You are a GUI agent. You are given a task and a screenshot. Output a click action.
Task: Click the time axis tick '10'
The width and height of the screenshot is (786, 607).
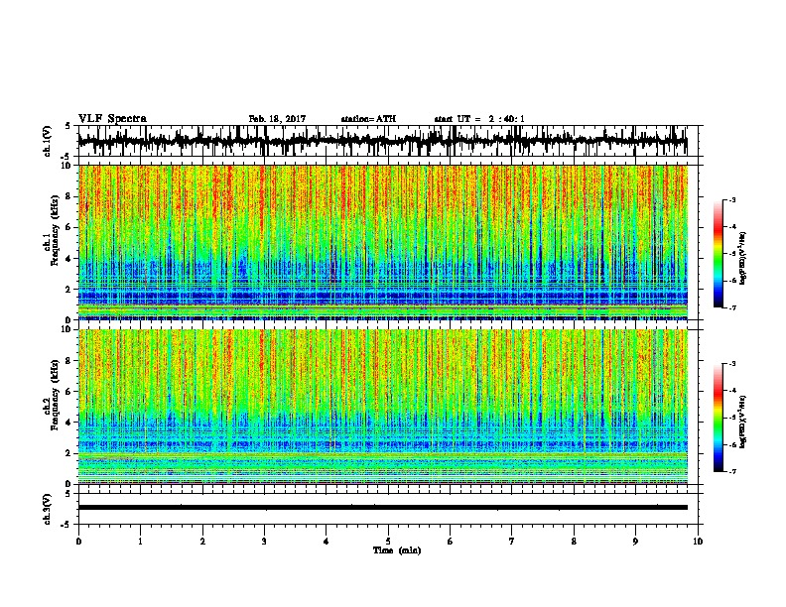(698, 542)
